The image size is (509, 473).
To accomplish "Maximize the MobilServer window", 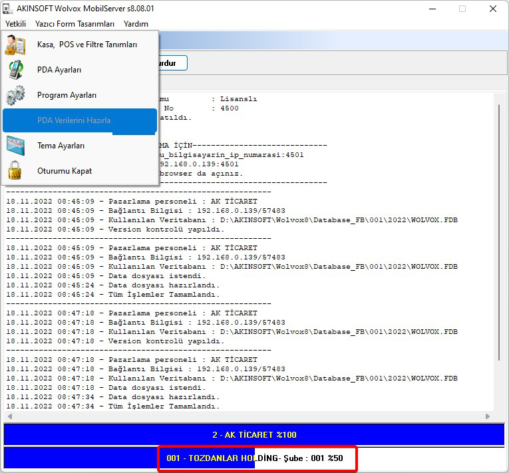I will click(462, 9).
